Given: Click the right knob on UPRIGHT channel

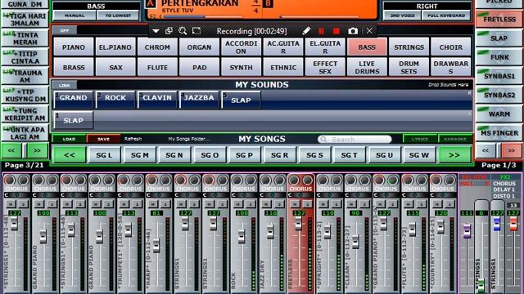Looking at the screenshot, I should [x=336, y=180].
